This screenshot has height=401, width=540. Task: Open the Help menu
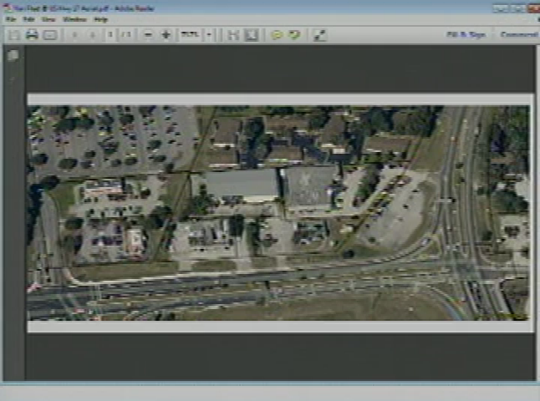tap(101, 19)
